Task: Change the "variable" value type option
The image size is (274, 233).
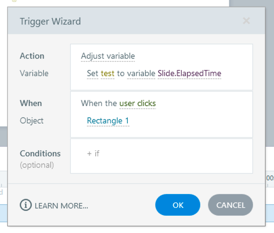Action: pyautogui.click(x=141, y=73)
